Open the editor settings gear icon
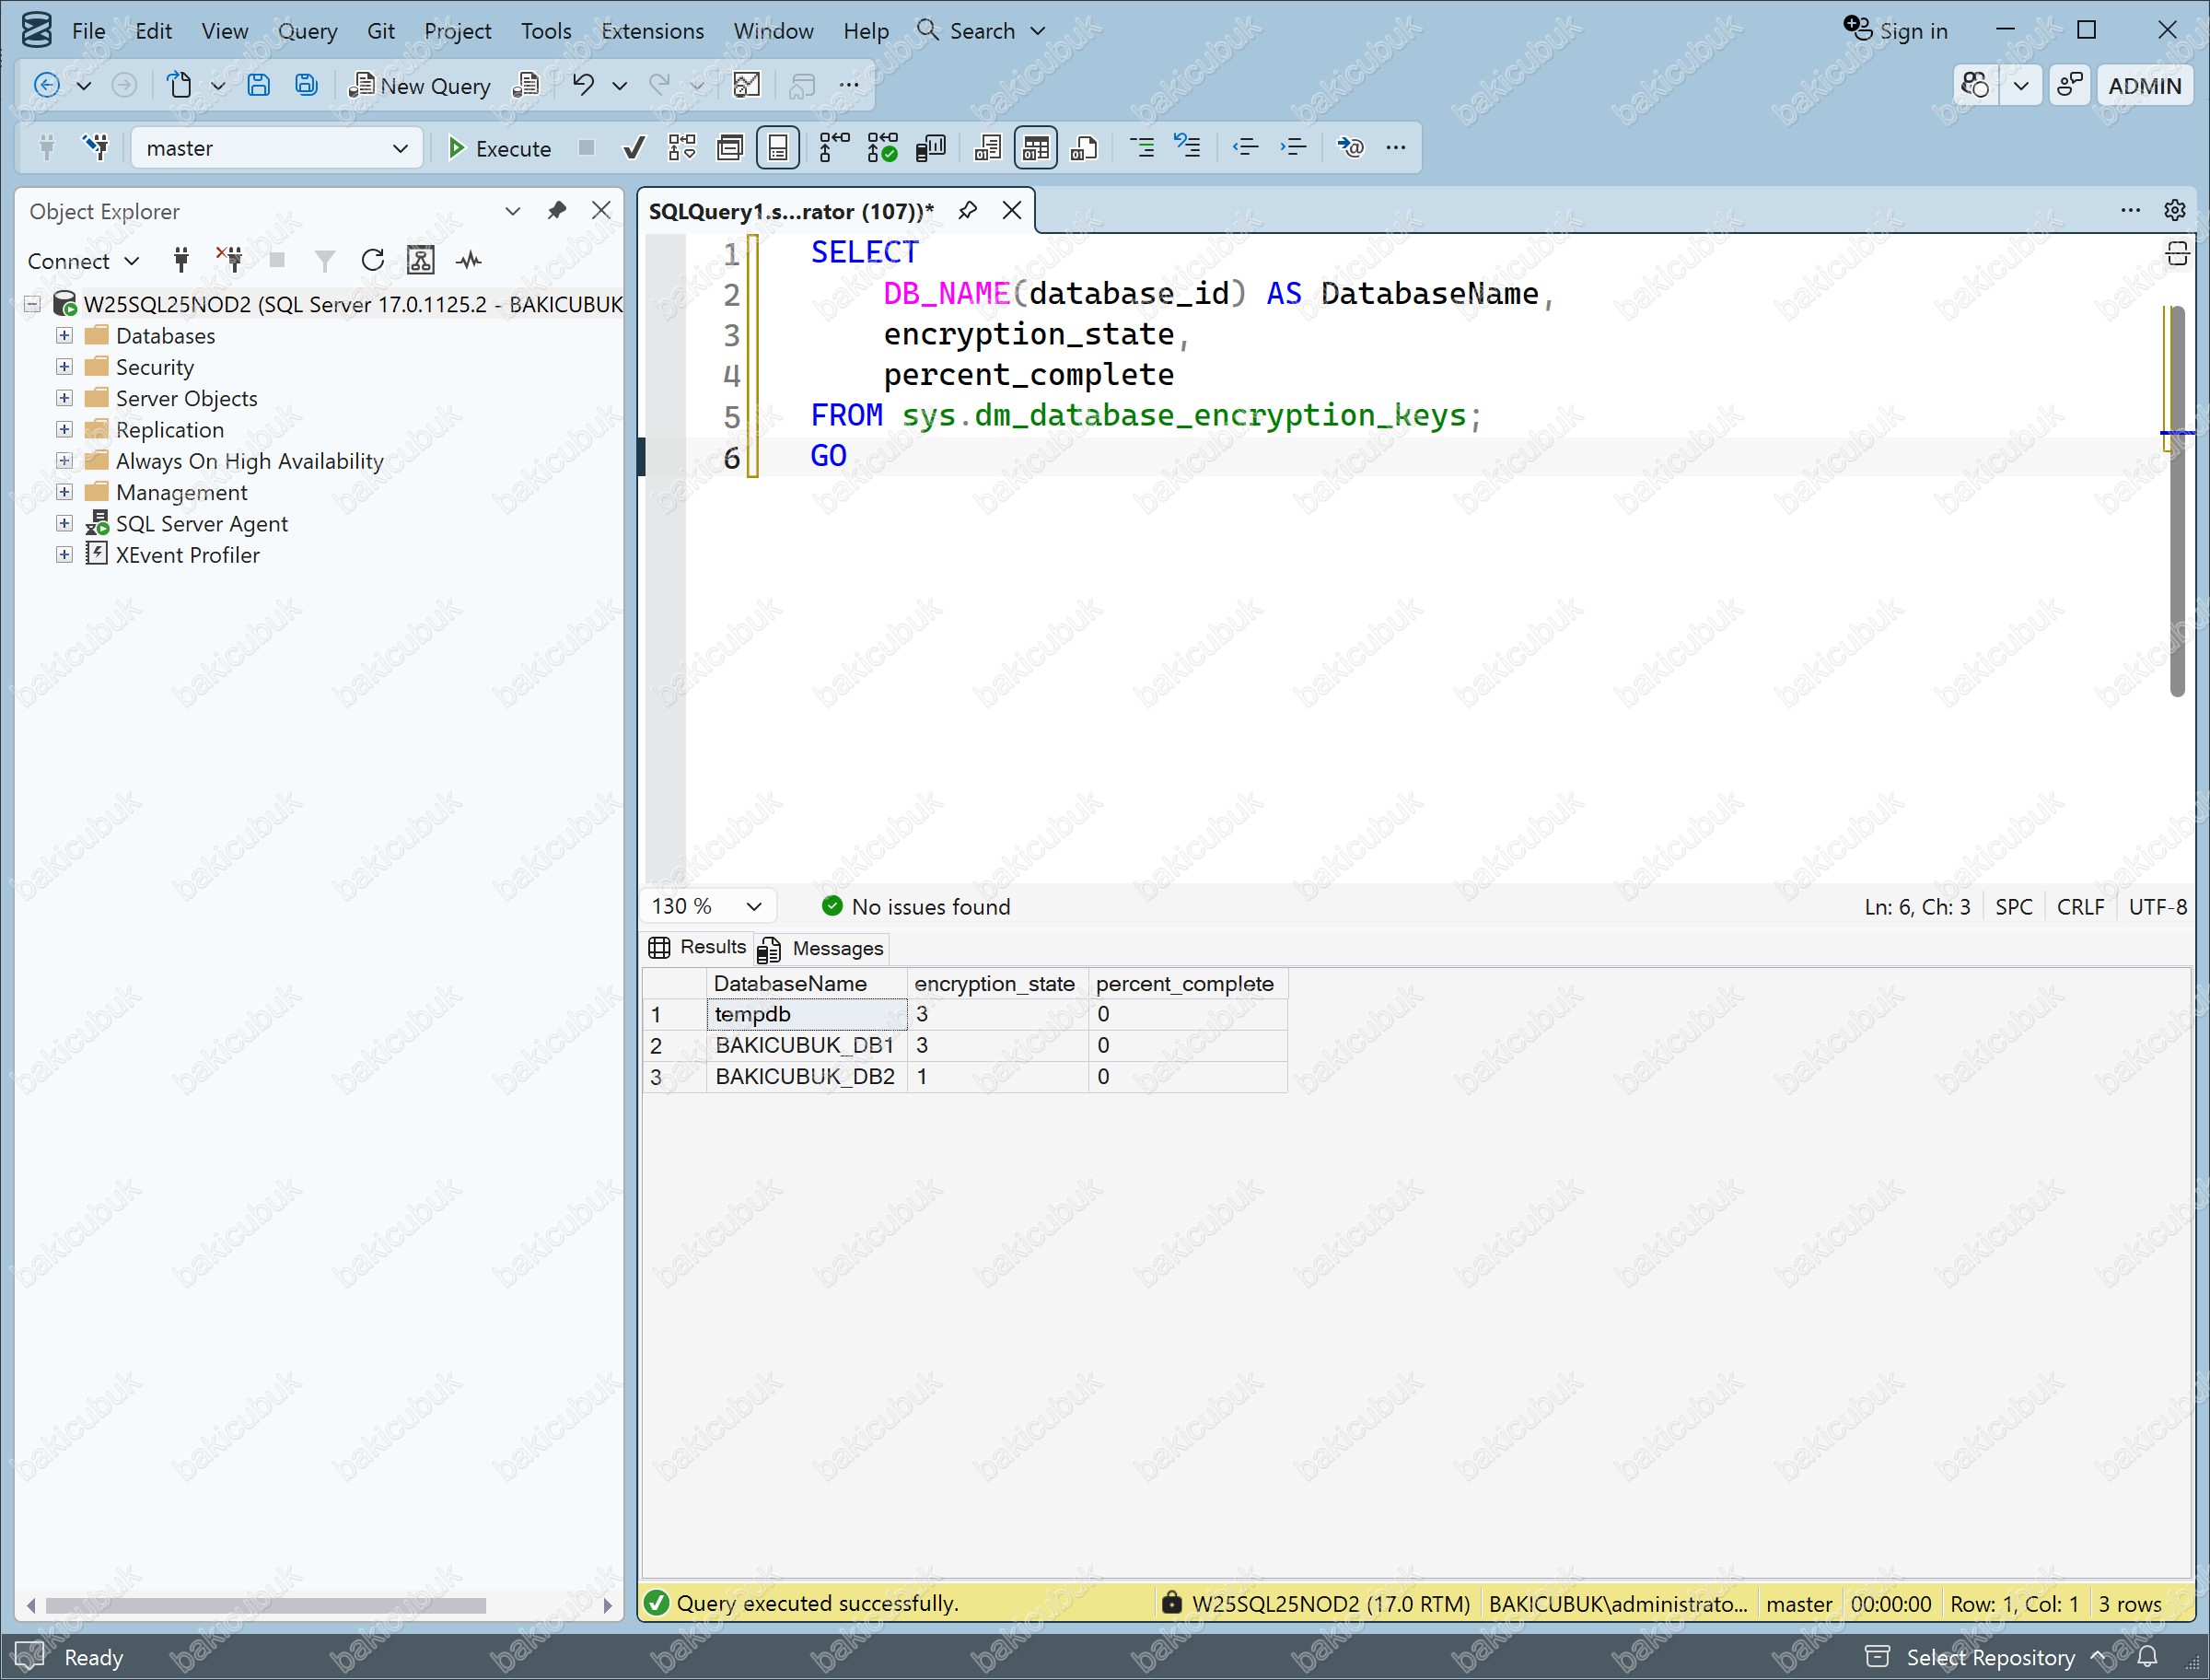The image size is (2210, 1680). 2174,210
